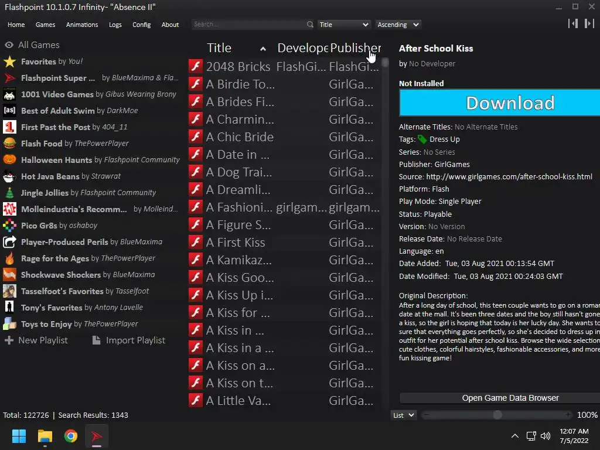Sort by the Publisher column header
The width and height of the screenshot is (600, 450).
pos(355,48)
